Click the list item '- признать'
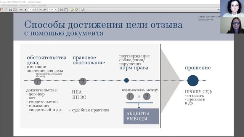The height and width of the screenshot is (137, 244). [x=195, y=99]
